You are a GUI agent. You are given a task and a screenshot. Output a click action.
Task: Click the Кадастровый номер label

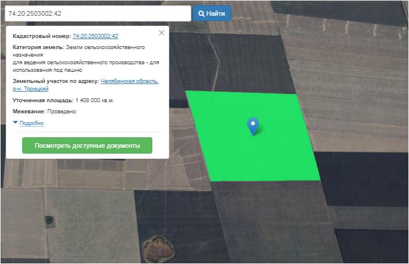41,36
